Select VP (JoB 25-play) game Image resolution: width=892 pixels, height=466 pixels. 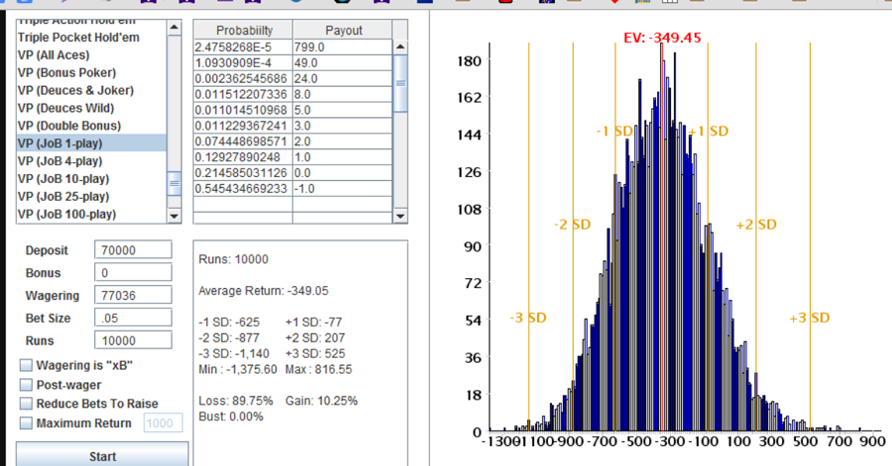[91, 196]
